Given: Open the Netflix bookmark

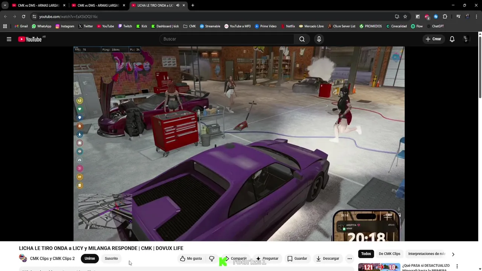Looking at the screenshot, I should [288, 26].
